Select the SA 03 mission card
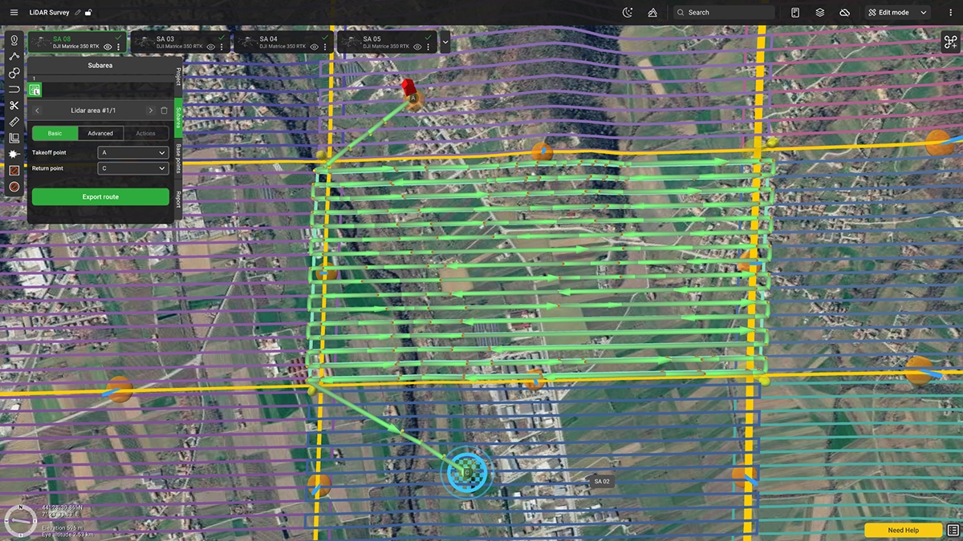 click(180, 42)
